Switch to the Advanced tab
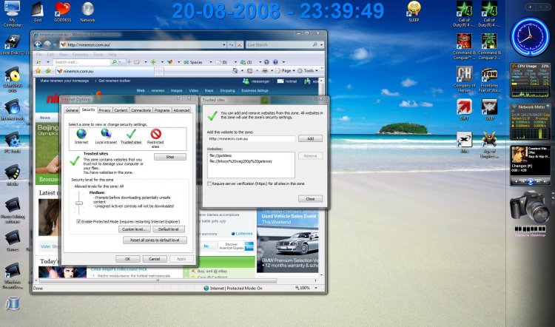The width and height of the screenshot is (555, 327). click(181, 110)
